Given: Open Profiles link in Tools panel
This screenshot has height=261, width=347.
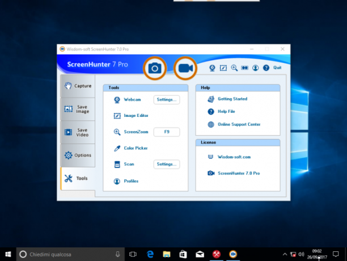Looking at the screenshot, I should coord(131,181).
